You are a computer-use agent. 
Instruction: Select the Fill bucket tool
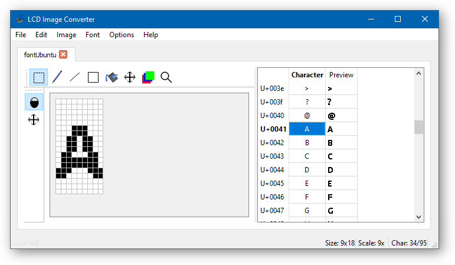coord(112,77)
